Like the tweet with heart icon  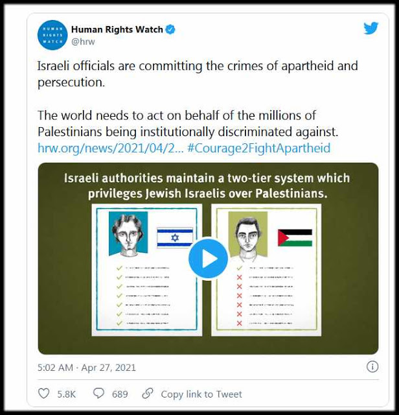[43, 394]
